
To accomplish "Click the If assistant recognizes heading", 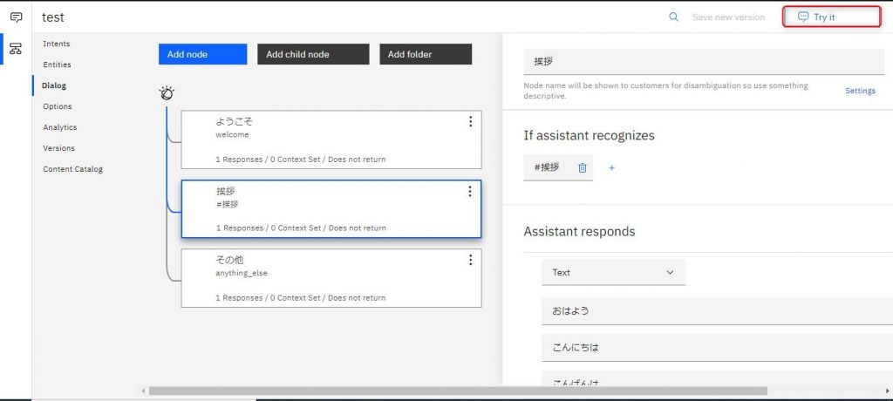I will [x=589, y=136].
